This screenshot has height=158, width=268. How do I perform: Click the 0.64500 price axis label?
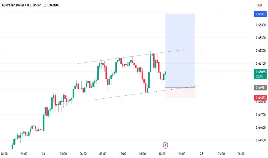pyautogui.click(x=261, y=140)
